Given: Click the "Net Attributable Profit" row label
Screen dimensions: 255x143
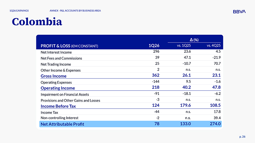Looking at the screenshot, I should (62, 124).
